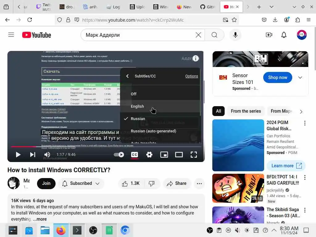The image size is (316, 237).
Task: Skip to the next video
Action: pyautogui.click(x=33, y=155)
